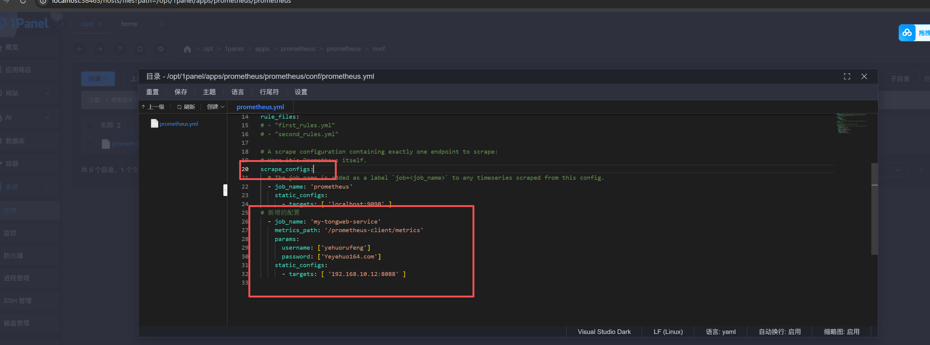
Task: Sort the file list by 名称
Action: [119, 125]
